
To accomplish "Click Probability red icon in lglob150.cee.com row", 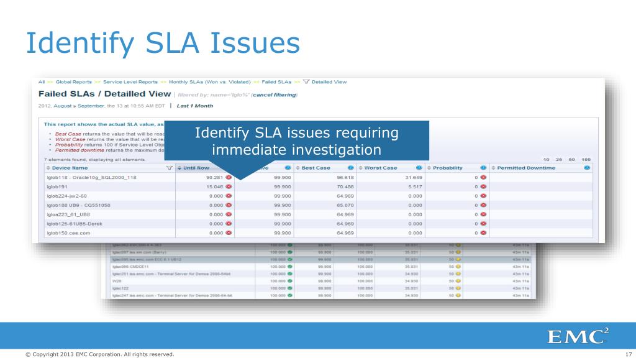I will point(483,233).
